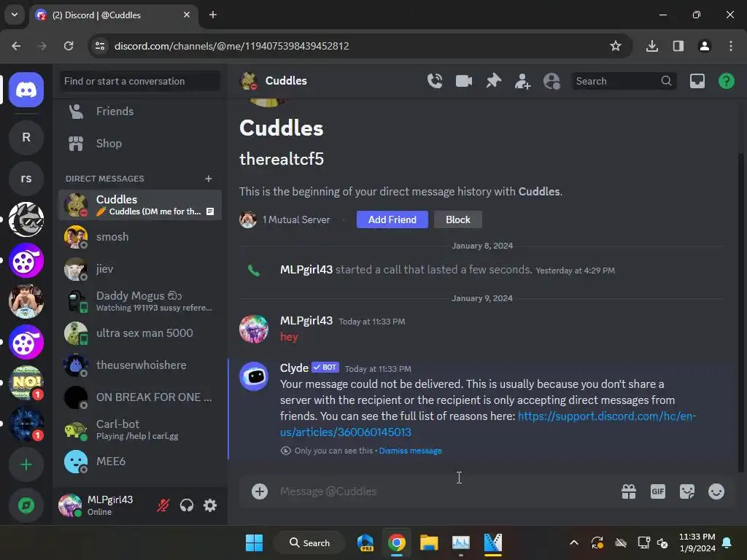
Task: Click MLPgirl43 avatar in chat message
Action: [x=253, y=329]
